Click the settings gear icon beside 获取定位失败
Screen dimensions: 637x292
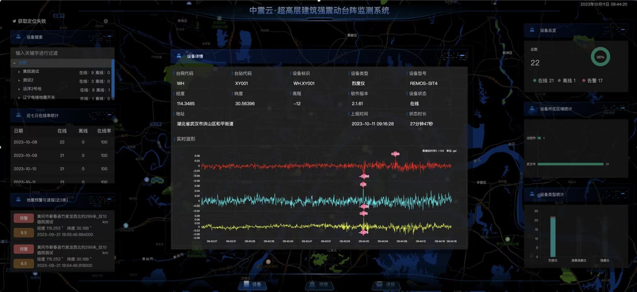click(x=106, y=21)
